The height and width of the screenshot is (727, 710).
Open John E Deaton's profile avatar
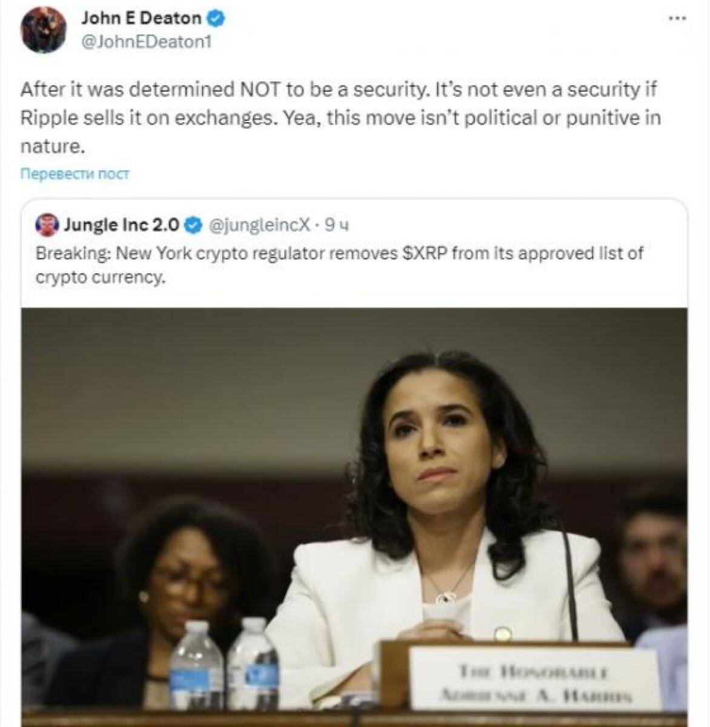(44, 30)
